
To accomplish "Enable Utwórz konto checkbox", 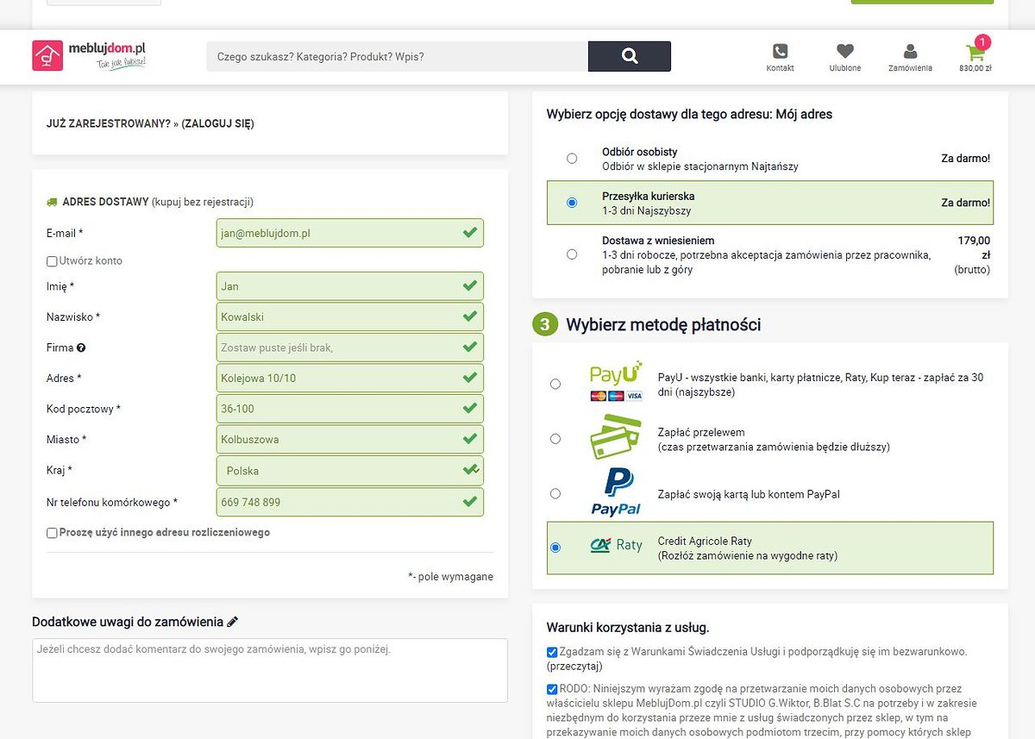I will (52, 261).
